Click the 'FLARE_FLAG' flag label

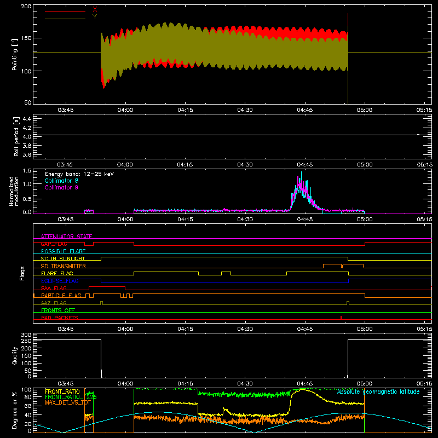[x=57, y=273]
